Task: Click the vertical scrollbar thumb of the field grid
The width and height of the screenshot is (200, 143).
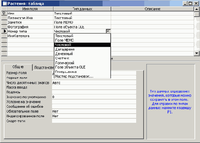Action: click(x=197, y=14)
